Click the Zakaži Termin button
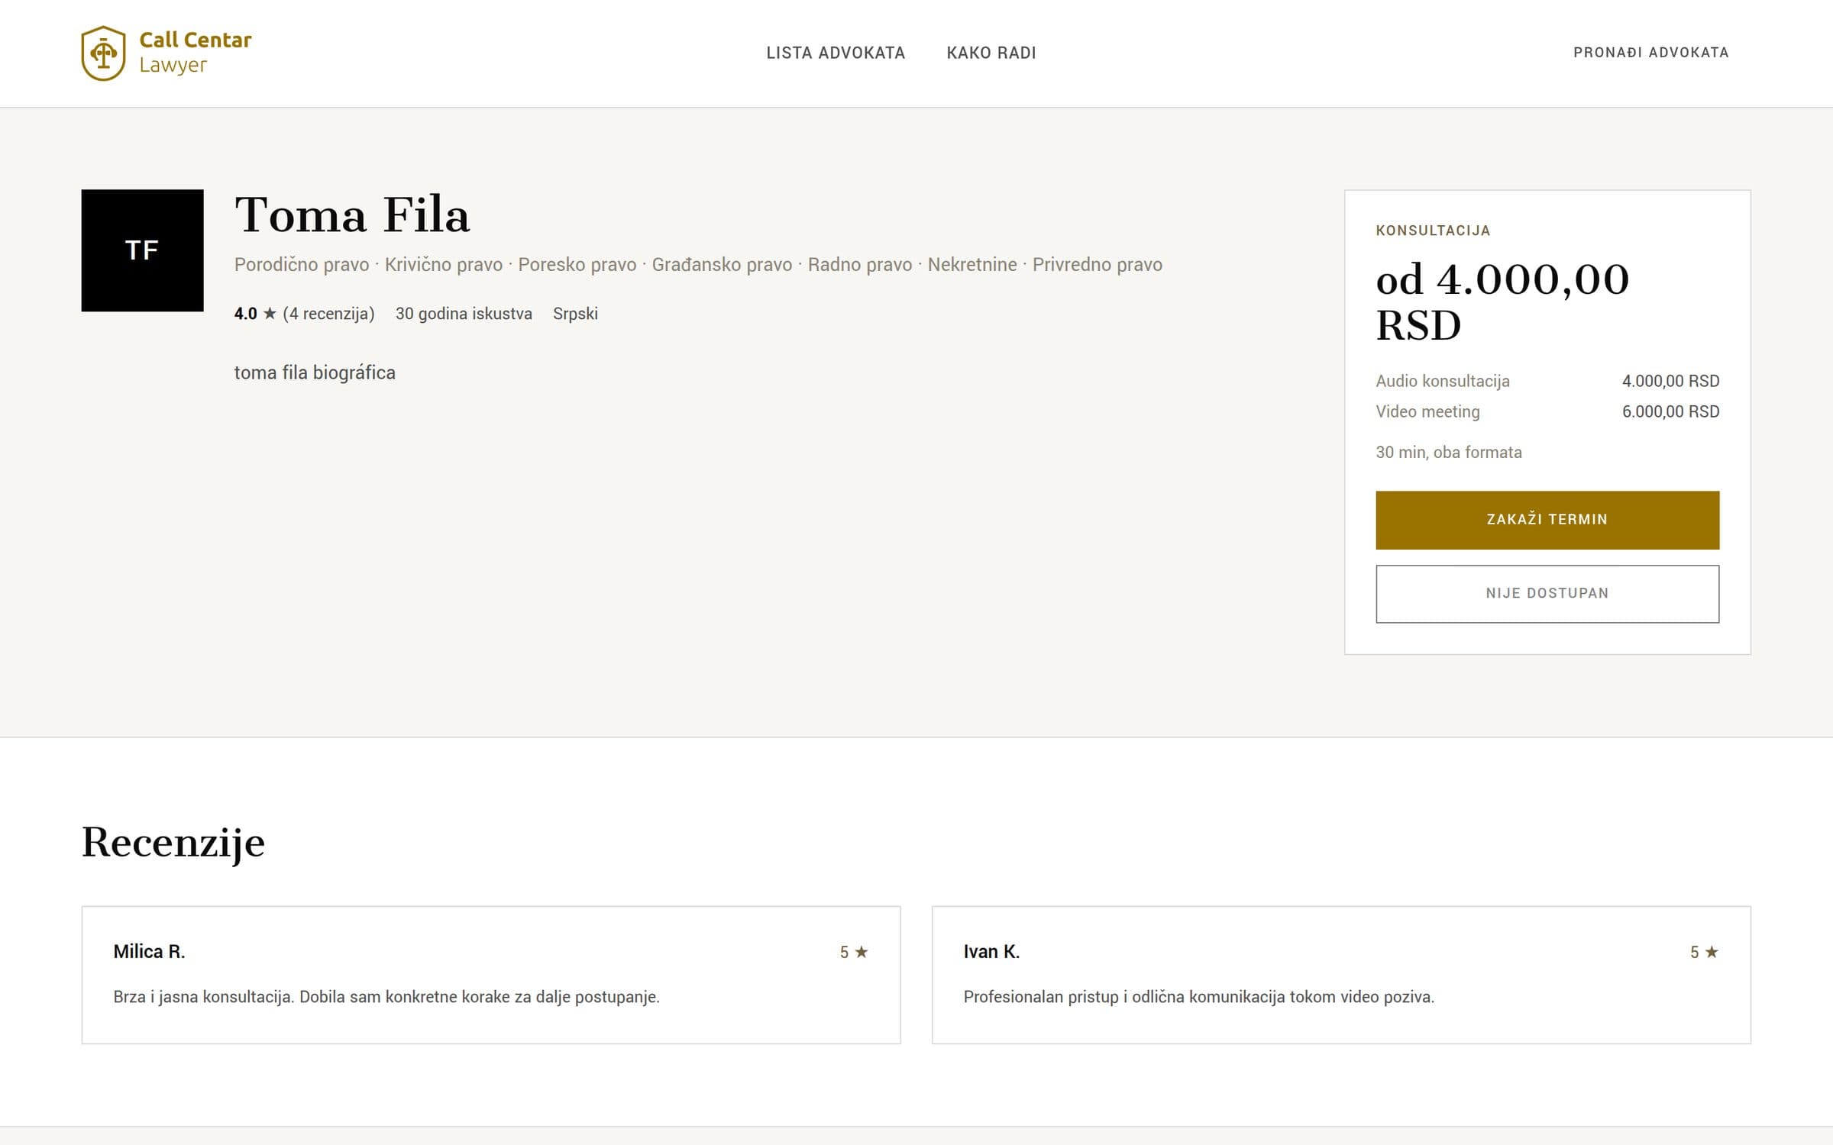 (1547, 520)
